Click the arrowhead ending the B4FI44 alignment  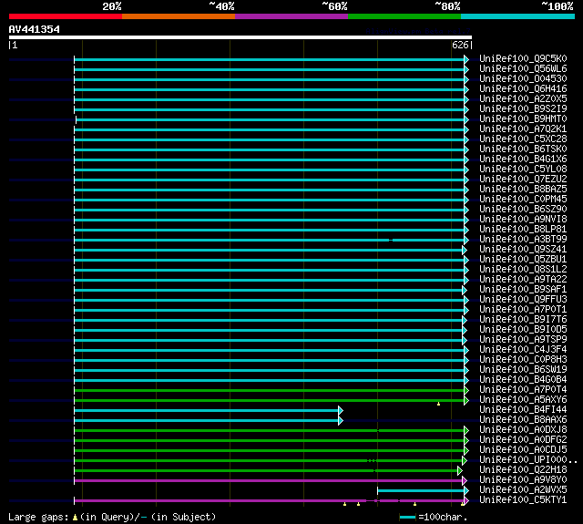click(x=341, y=411)
